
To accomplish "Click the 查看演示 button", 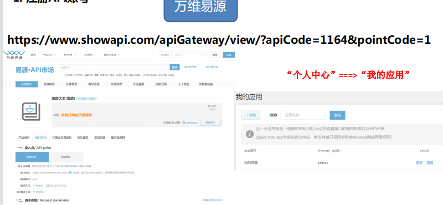I will coord(210,122).
